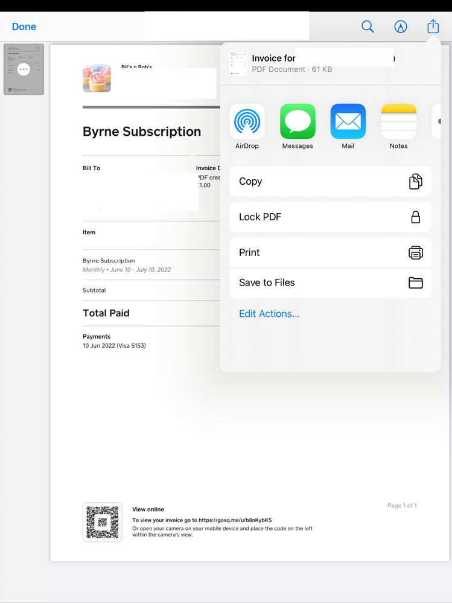Tap the page thumbnail ellipsis button
The height and width of the screenshot is (603, 452).
coord(24,69)
